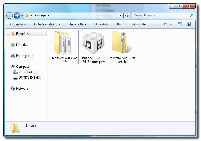Click the folder icon in address bar
This screenshot has height=141, width=201.
coord(27,15)
